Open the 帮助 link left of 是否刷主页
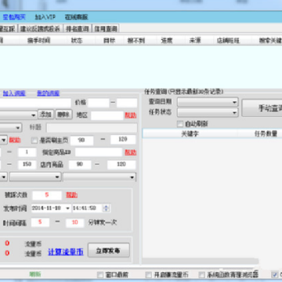Viewport: 282px width, 282px height. click(15, 140)
